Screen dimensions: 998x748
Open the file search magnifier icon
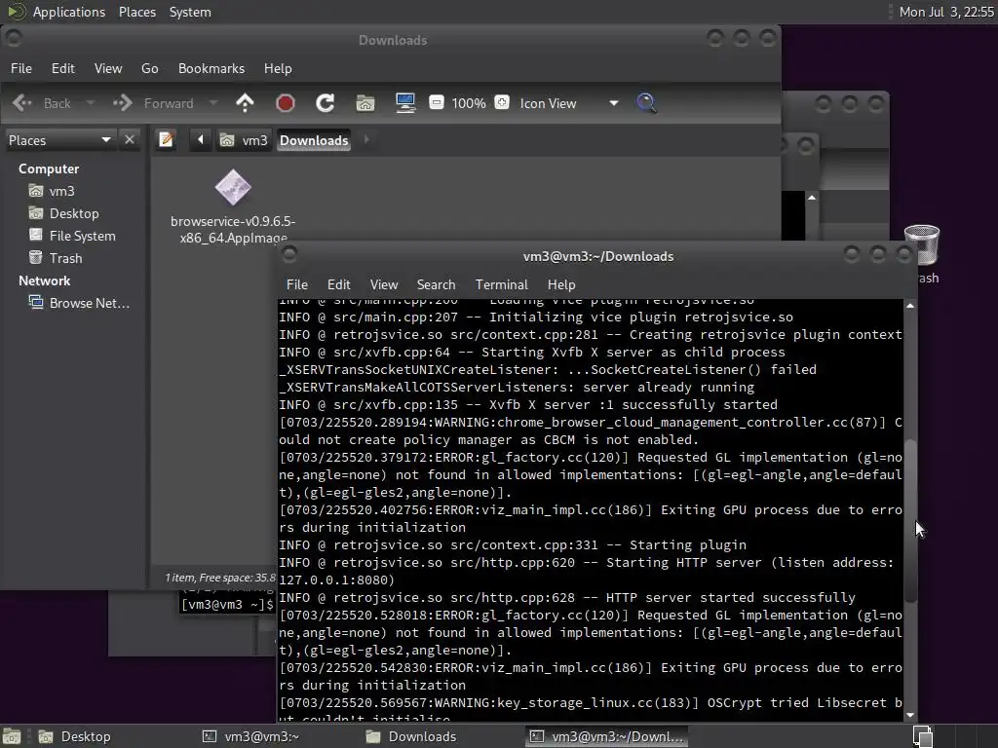(646, 103)
